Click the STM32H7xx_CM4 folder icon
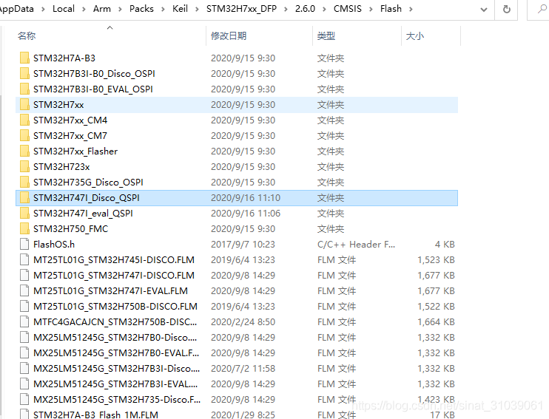The height and width of the screenshot is (419, 549). coord(24,120)
